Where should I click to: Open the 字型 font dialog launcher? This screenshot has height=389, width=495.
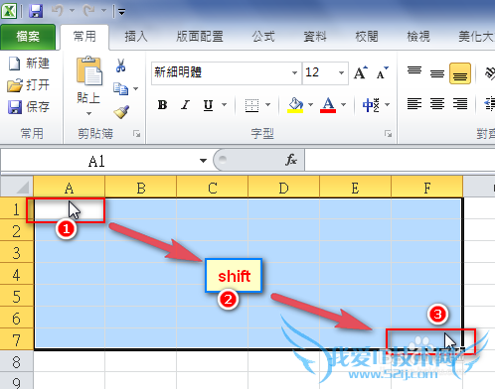388,134
